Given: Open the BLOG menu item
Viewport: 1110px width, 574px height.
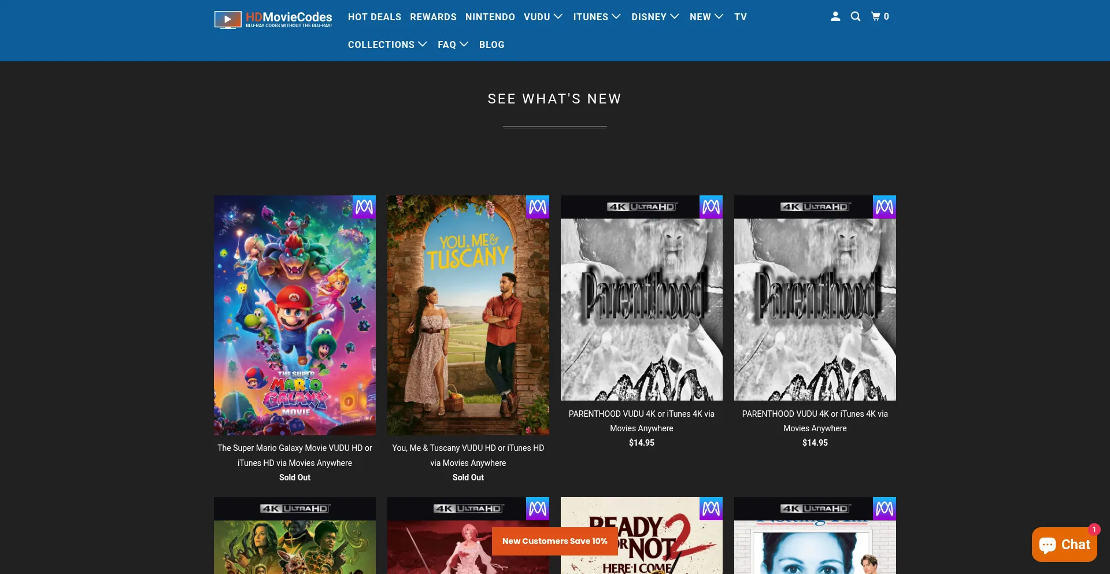Looking at the screenshot, I should click(x=492, y=45).
